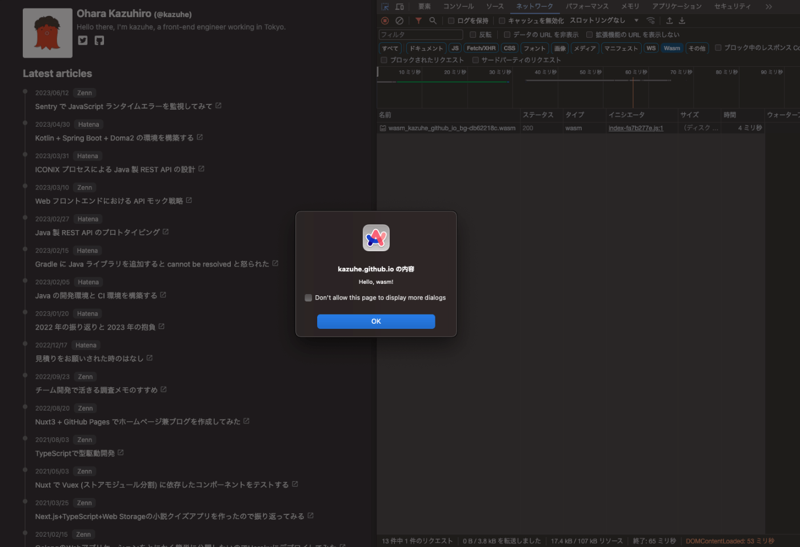This screenshot has height=547, width=800.
Task: Select the その他 filter
Action: pyautogui.click(x=697, y=49)
